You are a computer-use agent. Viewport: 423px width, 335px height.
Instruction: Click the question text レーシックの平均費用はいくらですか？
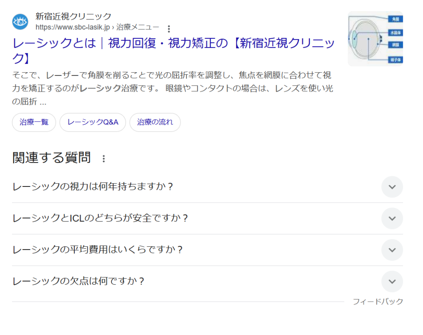pos(98,250)
